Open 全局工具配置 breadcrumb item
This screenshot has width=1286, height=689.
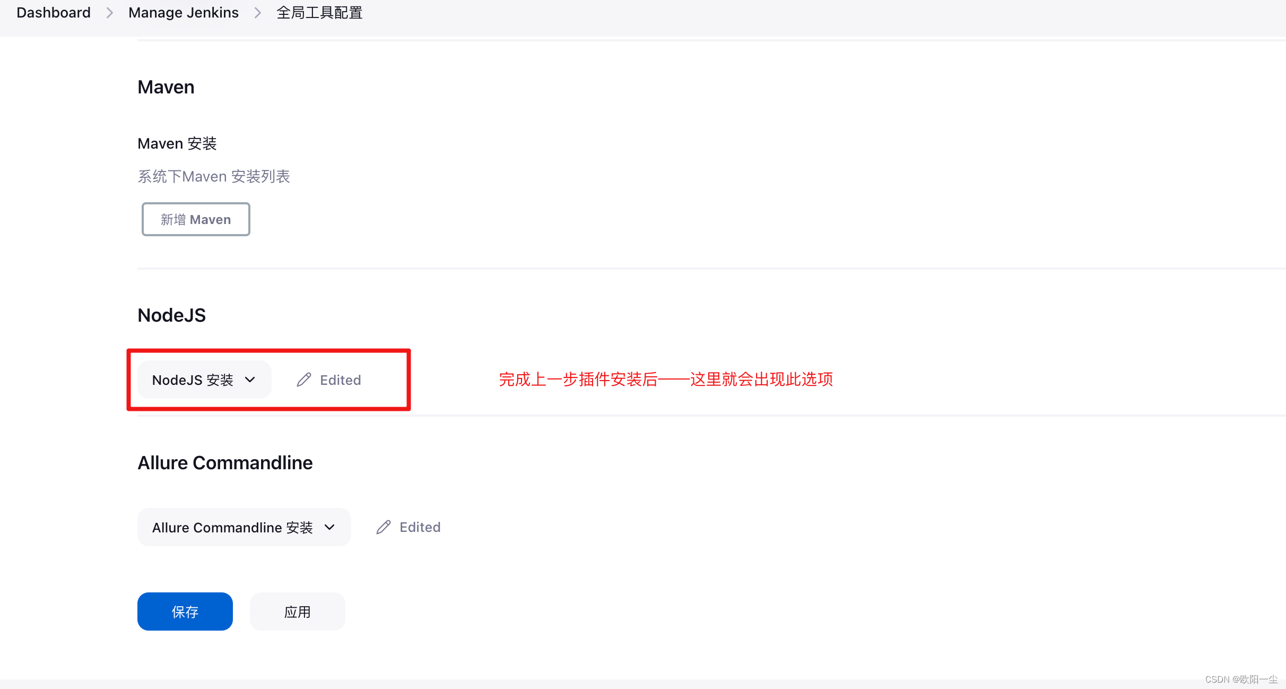tap(319, 13)
